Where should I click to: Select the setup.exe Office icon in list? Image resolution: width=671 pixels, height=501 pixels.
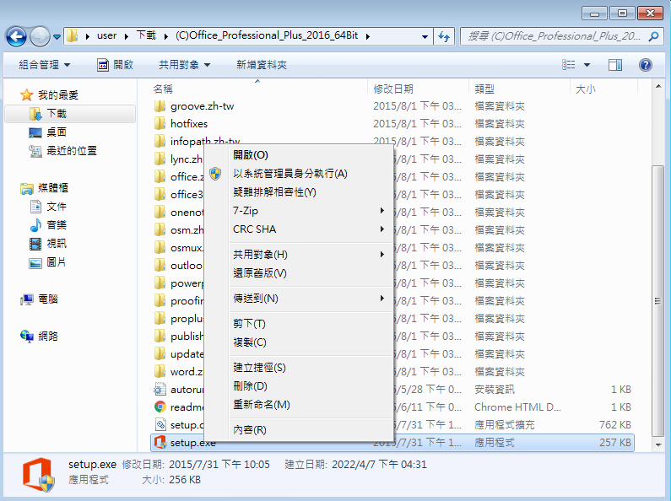(x=160, y=442)
